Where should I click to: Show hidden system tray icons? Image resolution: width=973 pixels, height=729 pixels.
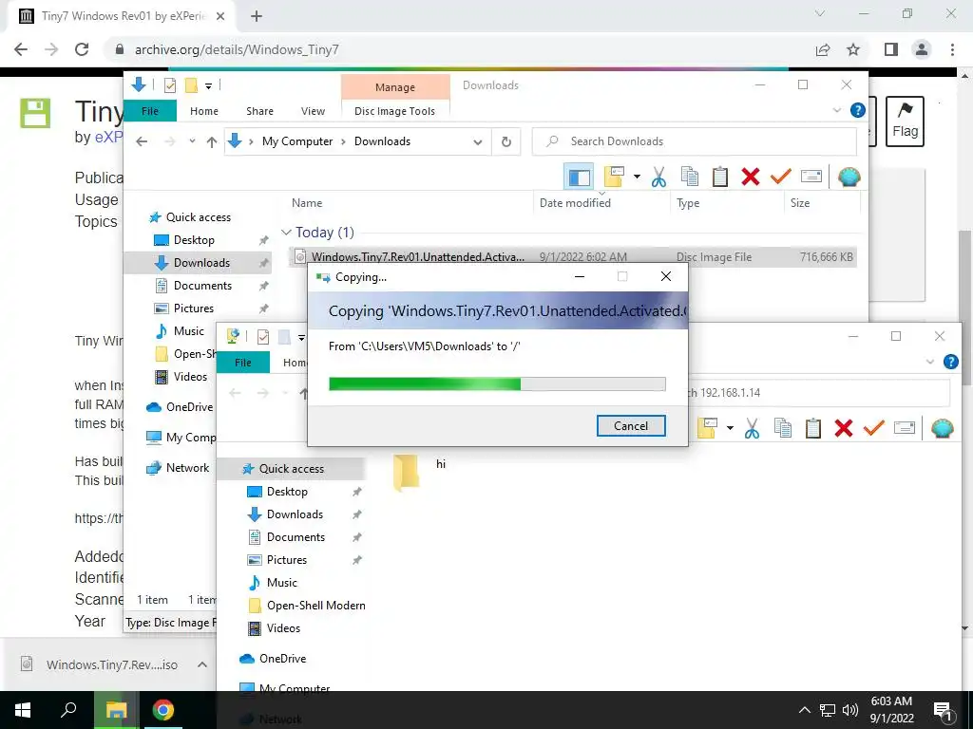[x=804, y=710]
